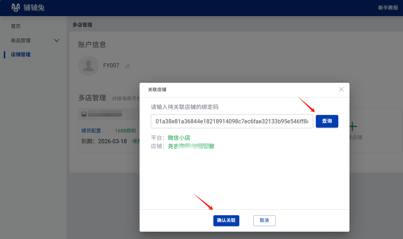Confirm with the 确认关联 button
This screenshot has height=239, width=403.
coord(226,220)
